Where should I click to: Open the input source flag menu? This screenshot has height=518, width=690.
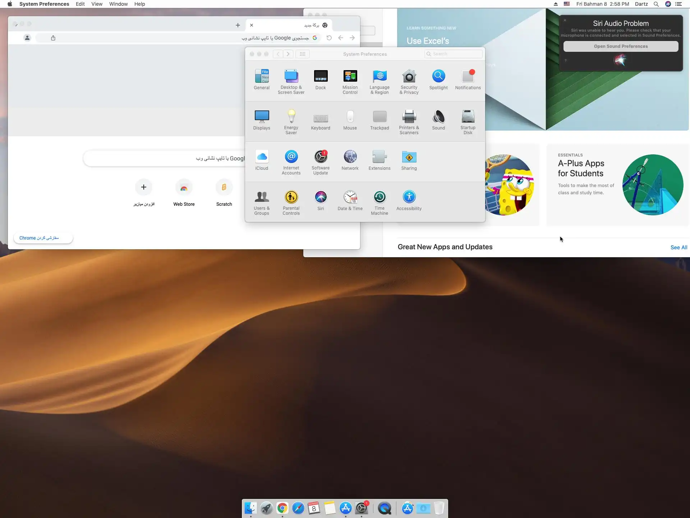[x=567, y=4]
